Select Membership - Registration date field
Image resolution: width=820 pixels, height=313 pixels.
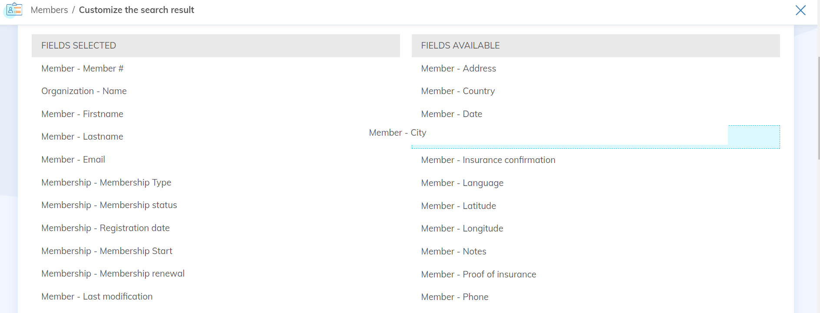point(105,228)
